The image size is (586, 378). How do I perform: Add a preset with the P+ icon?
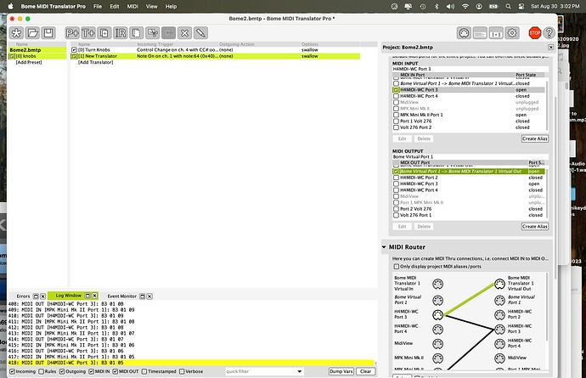71,33
